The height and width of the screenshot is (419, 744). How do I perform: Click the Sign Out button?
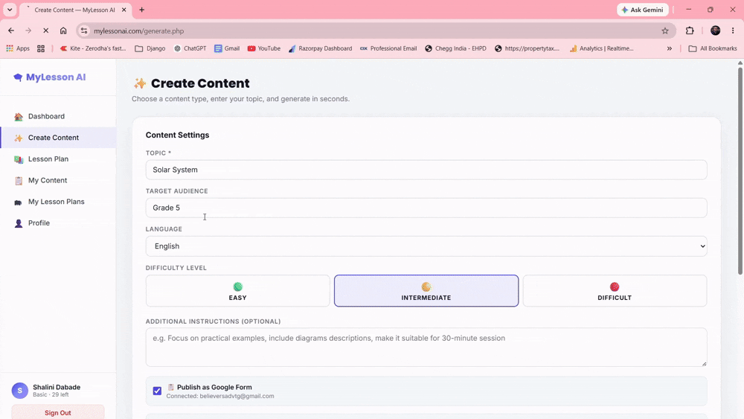(58, 412)
